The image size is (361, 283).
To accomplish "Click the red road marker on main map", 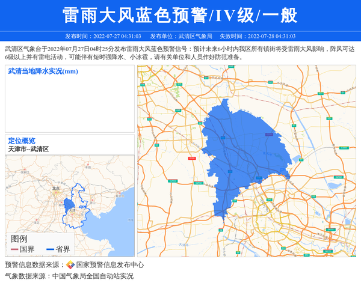I will [191, 159].
